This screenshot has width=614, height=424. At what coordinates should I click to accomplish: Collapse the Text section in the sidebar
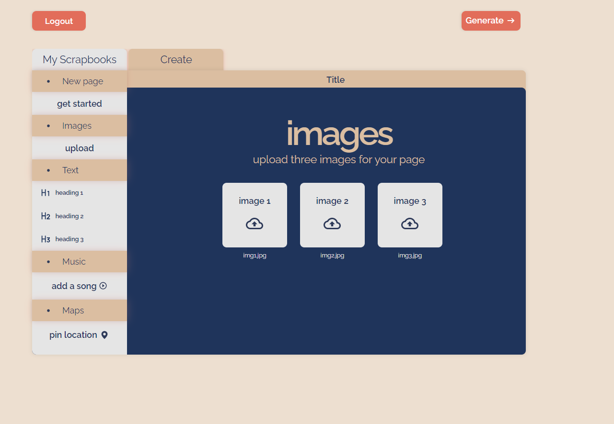pos(70,170)
